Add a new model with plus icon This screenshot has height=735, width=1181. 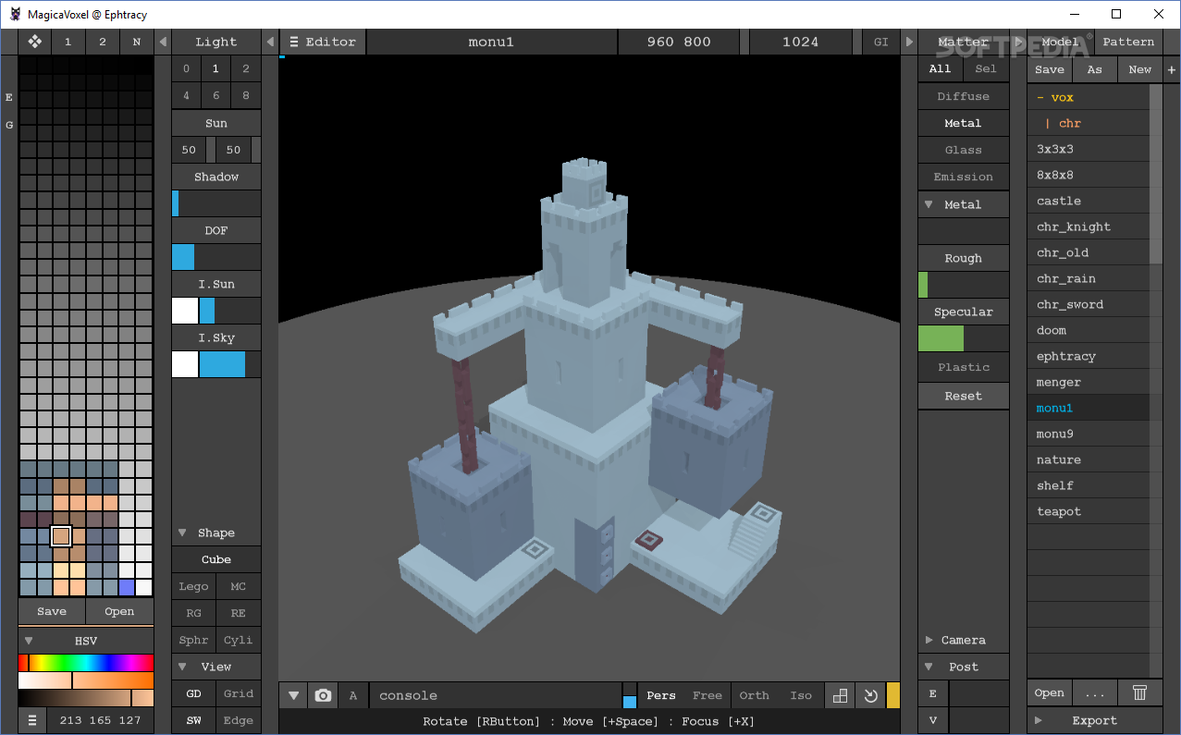(1171, 69)
